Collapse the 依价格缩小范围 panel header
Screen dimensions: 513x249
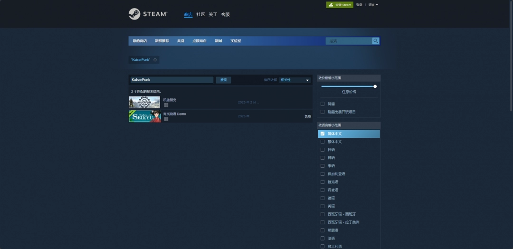tap(349, 78)
